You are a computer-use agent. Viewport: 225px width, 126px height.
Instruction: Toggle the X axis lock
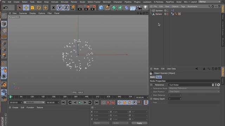53,7
